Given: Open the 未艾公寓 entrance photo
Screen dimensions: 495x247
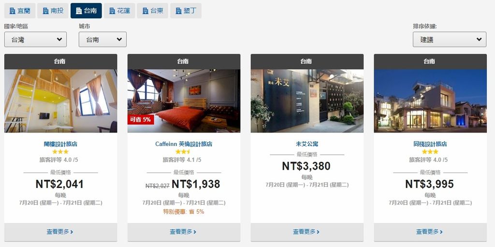Looking at the screenshot, I should pos(307,101).
